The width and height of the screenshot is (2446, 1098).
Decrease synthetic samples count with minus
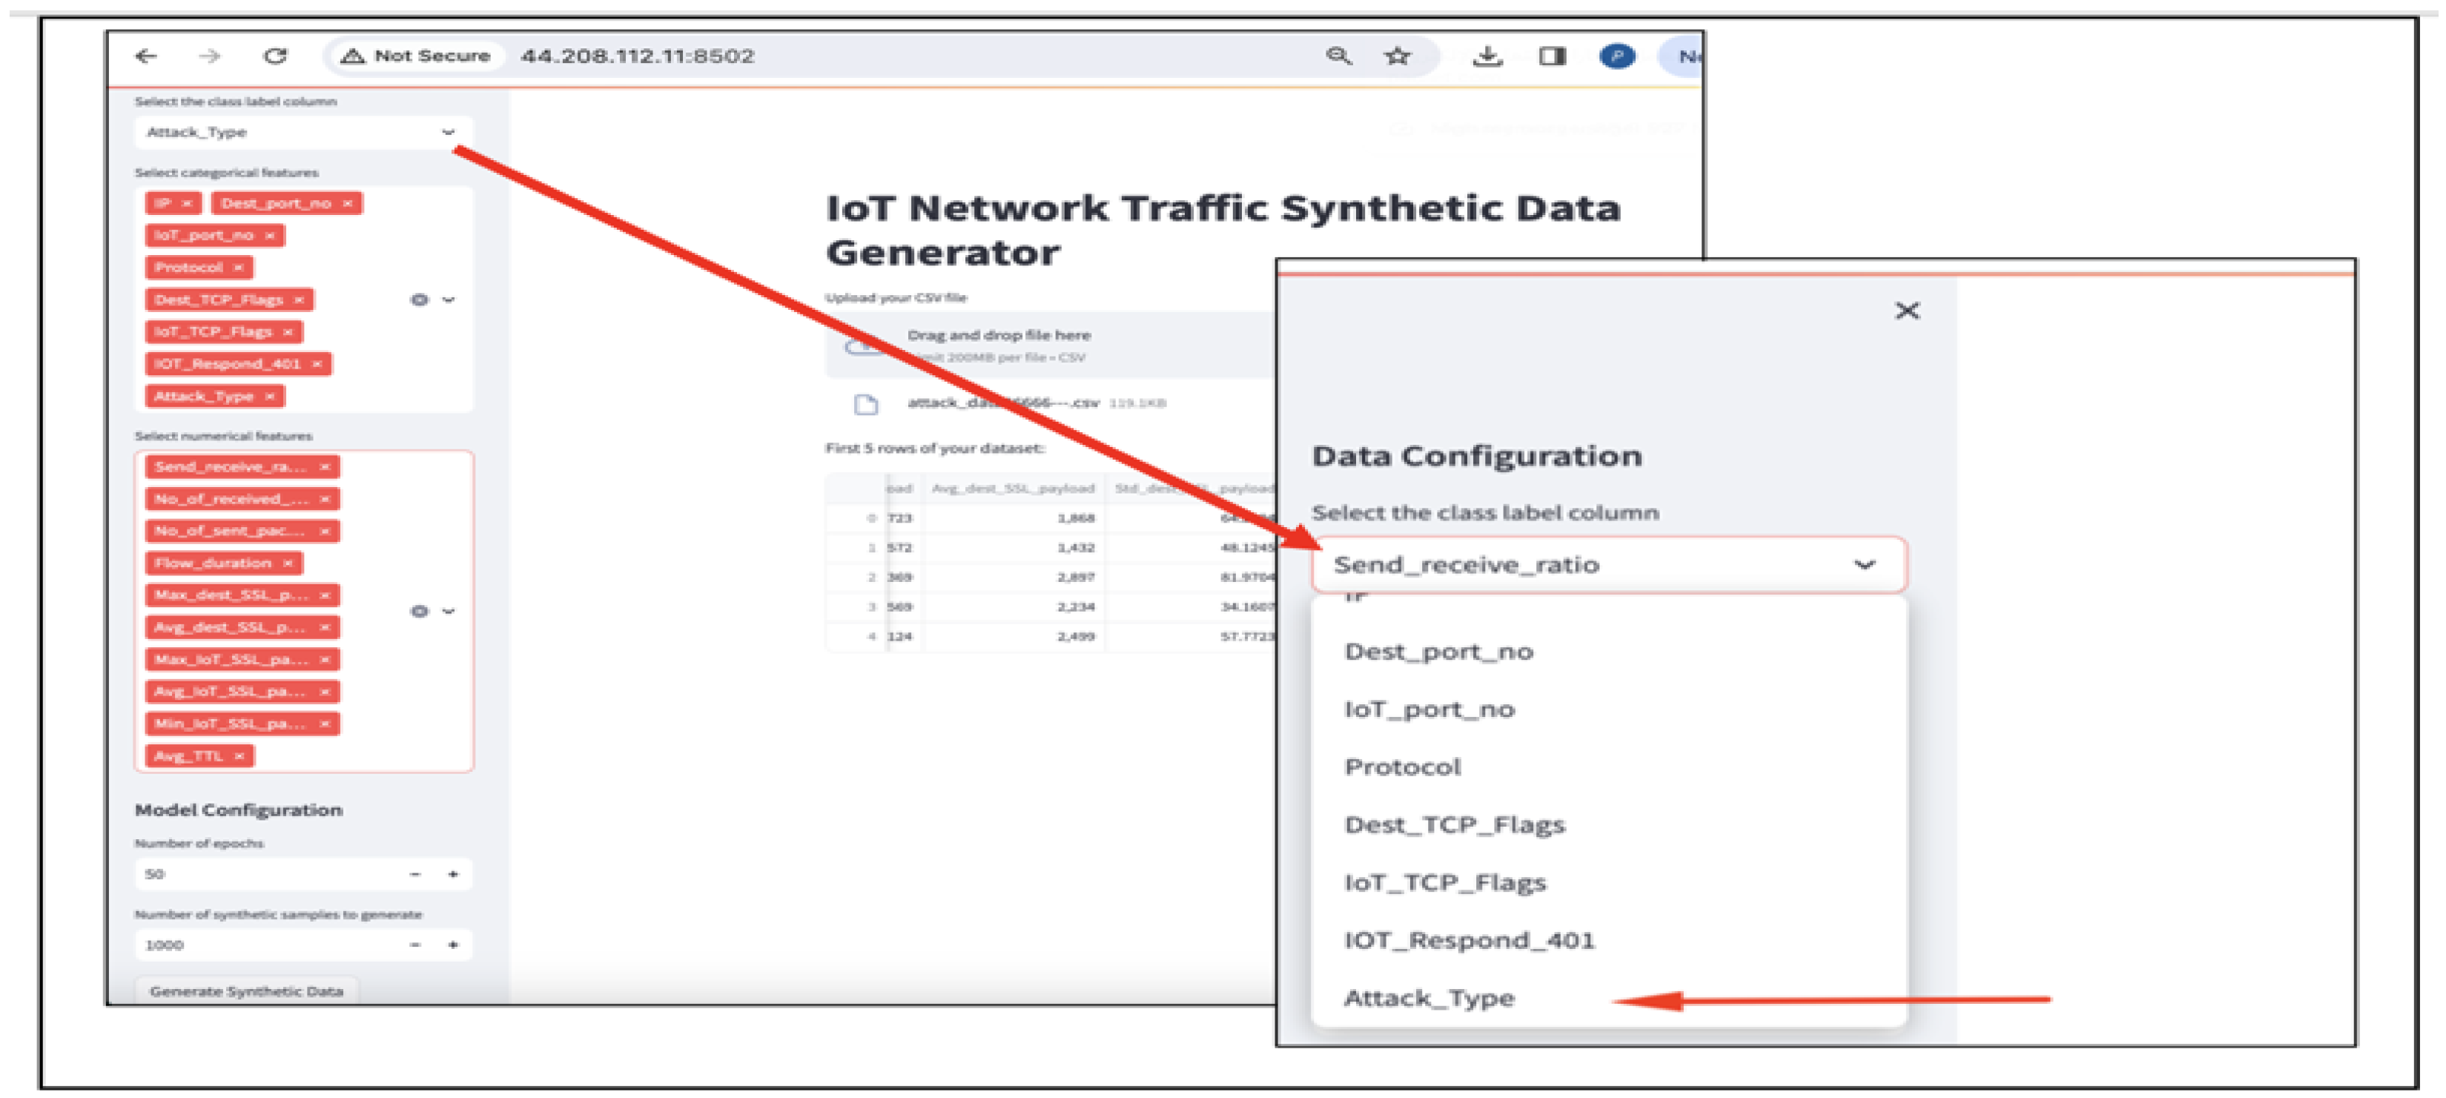pyautogui.click(x=415, y=945)
